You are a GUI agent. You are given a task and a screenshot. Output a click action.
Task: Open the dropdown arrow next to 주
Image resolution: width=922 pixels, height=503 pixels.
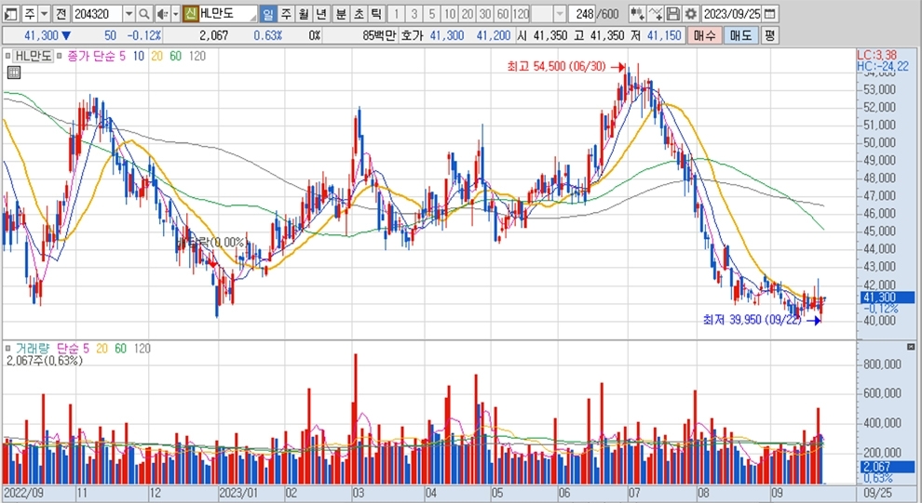coord(43,15)
